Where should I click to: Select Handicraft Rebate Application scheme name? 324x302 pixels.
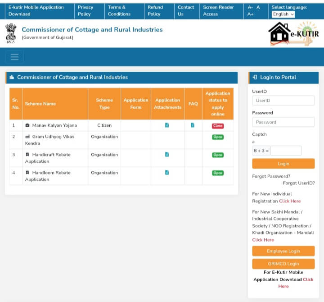(48, 158)
